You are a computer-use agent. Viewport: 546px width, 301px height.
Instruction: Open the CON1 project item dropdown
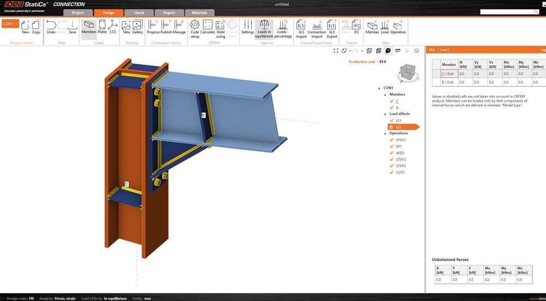click(x=17, y=23)
